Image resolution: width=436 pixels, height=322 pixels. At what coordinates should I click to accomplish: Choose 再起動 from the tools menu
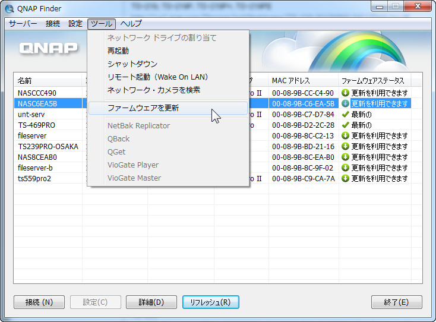pos(168,50)
